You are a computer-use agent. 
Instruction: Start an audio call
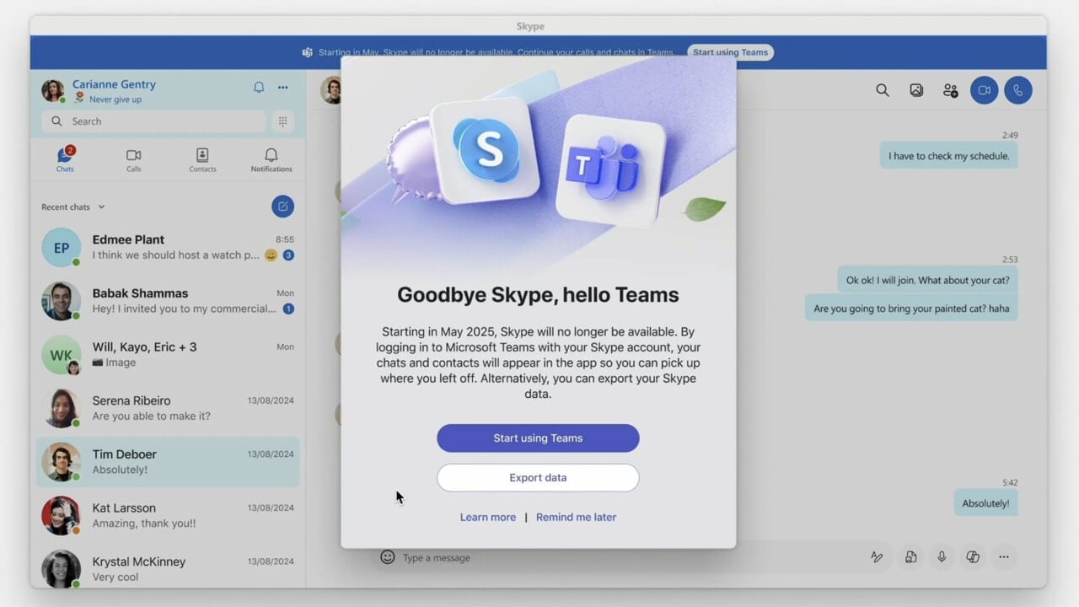pyautogui.click(x=1018, y=90)
